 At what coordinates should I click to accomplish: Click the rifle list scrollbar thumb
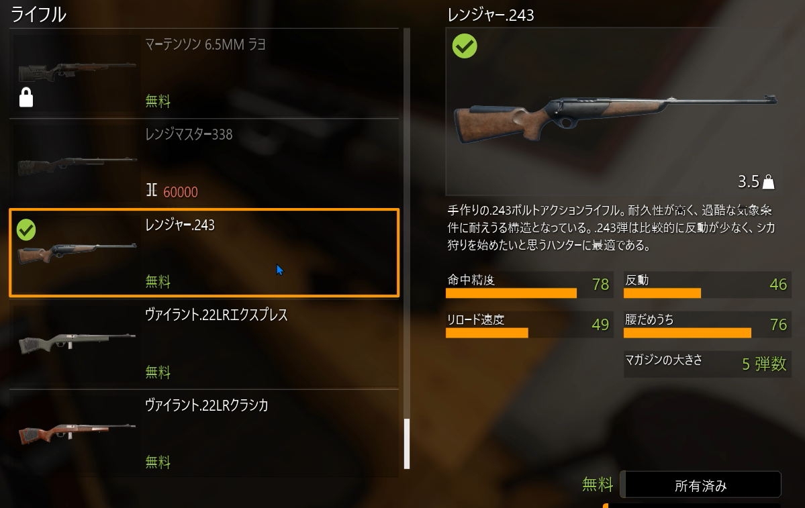407,444
